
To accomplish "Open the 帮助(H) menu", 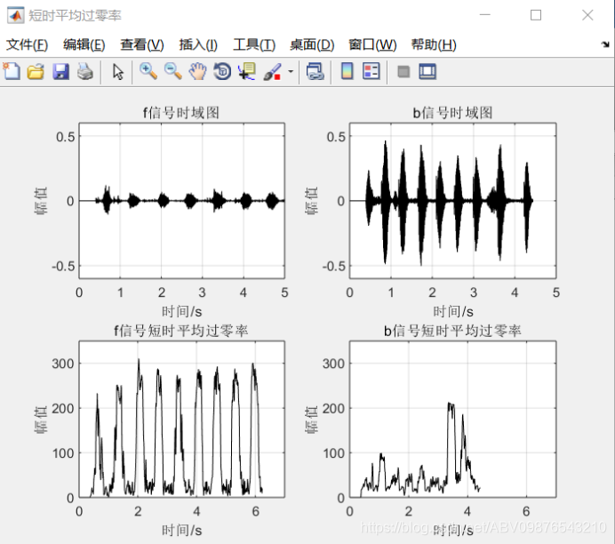I will coord(434,45).
